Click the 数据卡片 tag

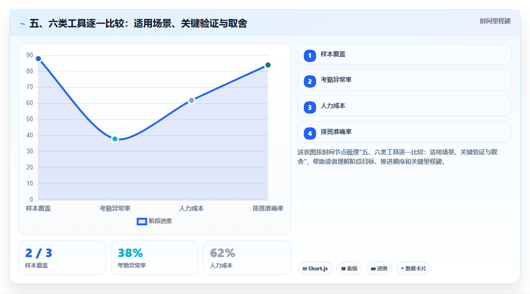[414, 268]
